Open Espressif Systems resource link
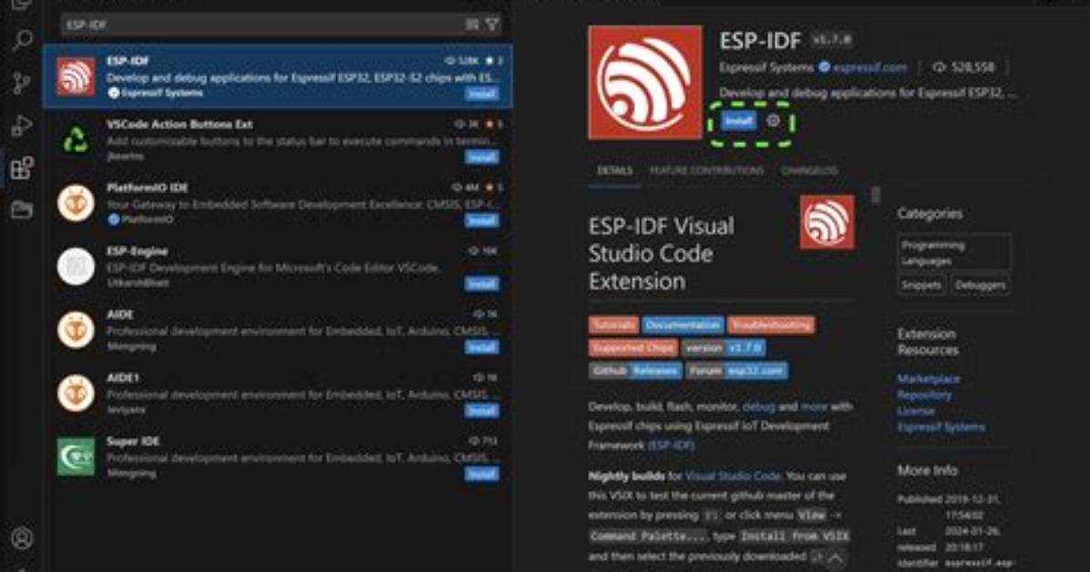The image size is (1090, 572). (941, 427)
